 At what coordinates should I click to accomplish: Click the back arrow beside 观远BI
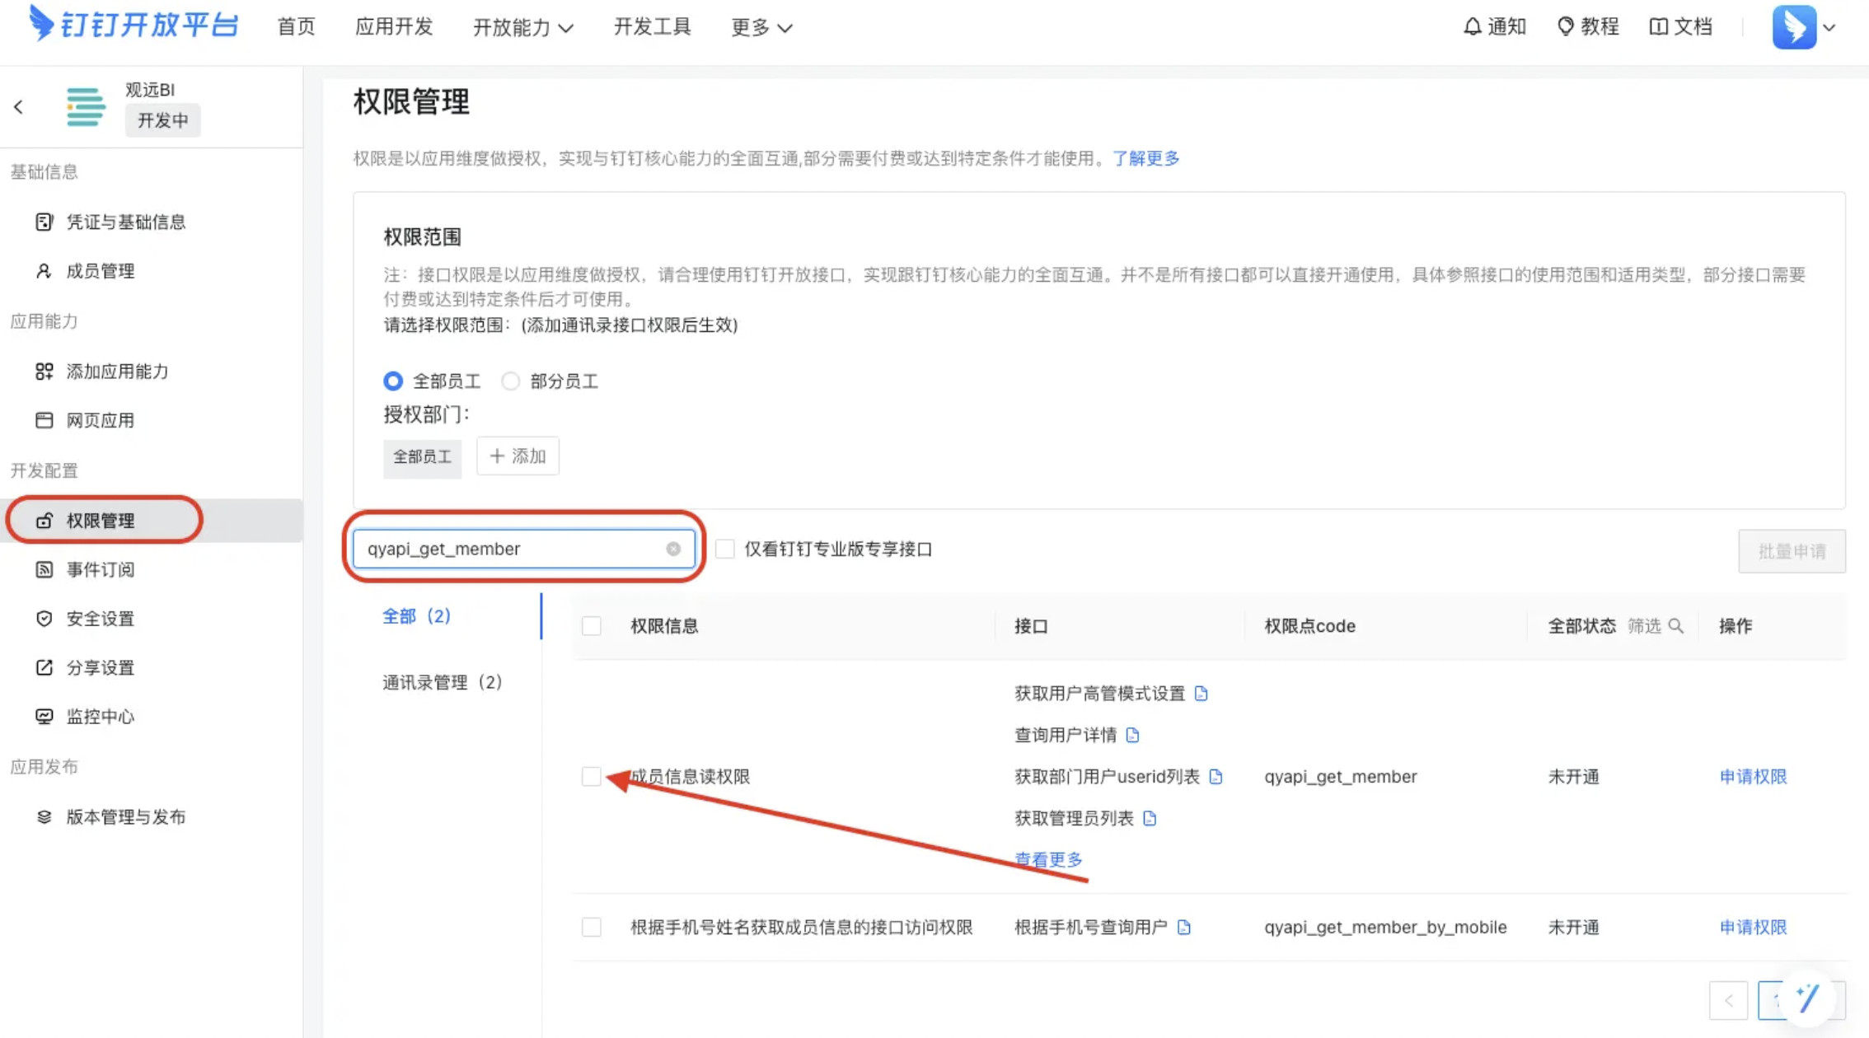18,107
